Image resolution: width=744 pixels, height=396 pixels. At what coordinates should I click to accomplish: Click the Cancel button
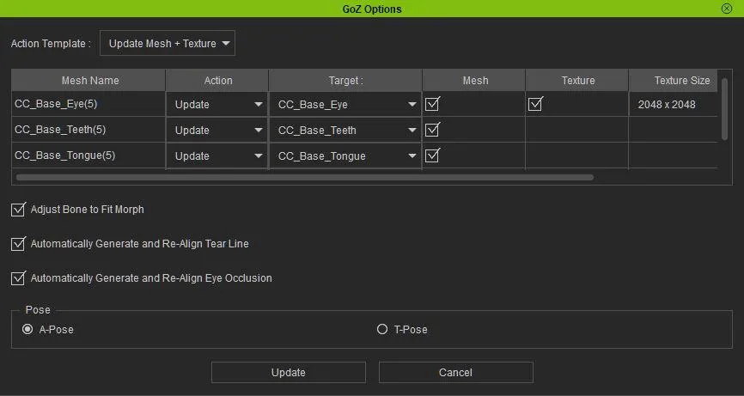click(455, 373)
